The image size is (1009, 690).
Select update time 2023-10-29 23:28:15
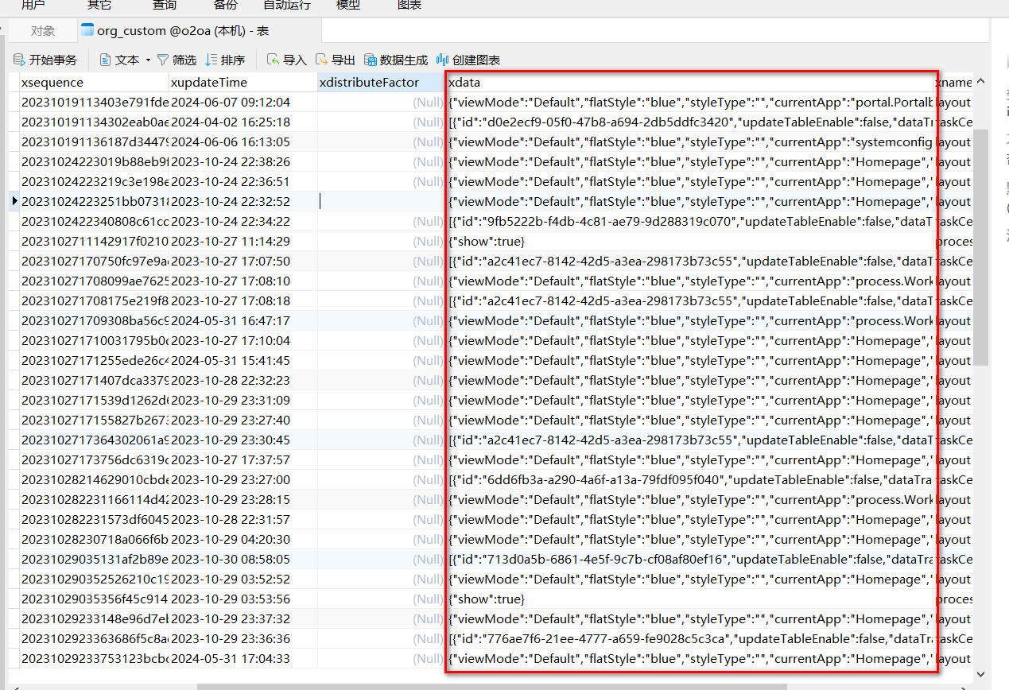pyautogui.click(x=243, y=499)
